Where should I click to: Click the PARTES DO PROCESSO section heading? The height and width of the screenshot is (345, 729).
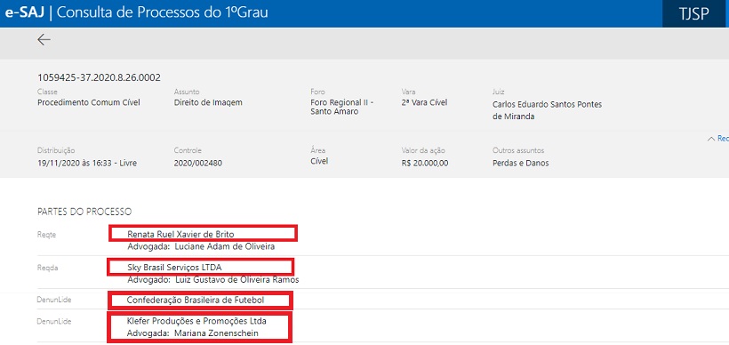tap(84, 212)
